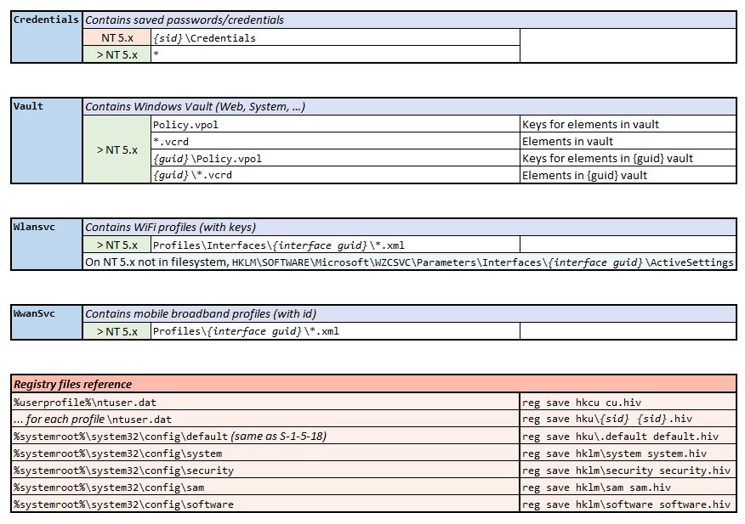The height and width of the screenshot is (524, 745).
Task: Click 'reg save hklm\system system.hiv' command
Action: (614, 454)
